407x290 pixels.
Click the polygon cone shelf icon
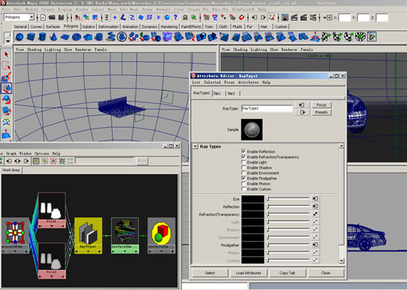[x=53, y=37]
